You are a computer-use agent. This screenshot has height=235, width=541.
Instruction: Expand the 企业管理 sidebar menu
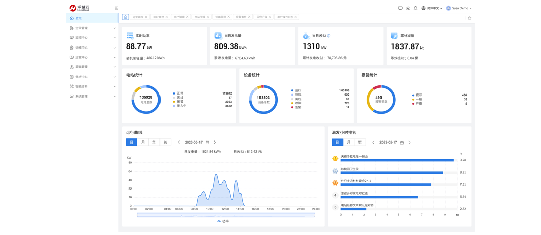92,28
